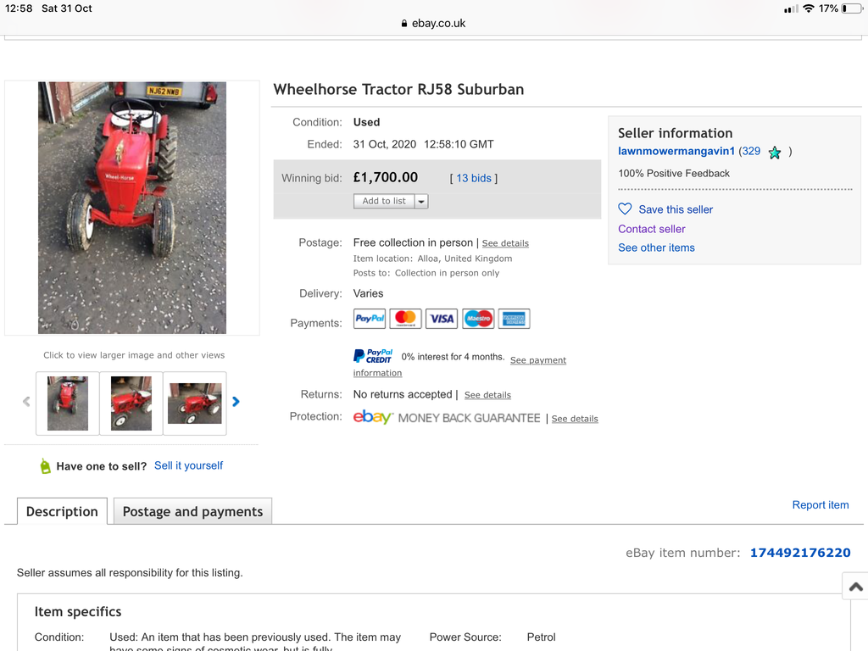Screen dimensions: 868x651
Task: Click the PayPal payment icon
Action: tap(370, 319)
